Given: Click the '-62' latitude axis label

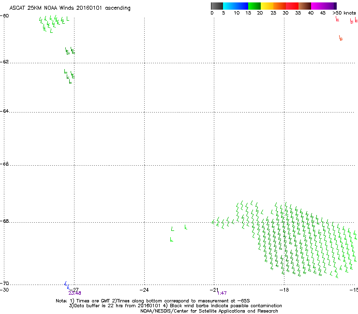Looking at the screenshot, I should [x=4, y=62].
